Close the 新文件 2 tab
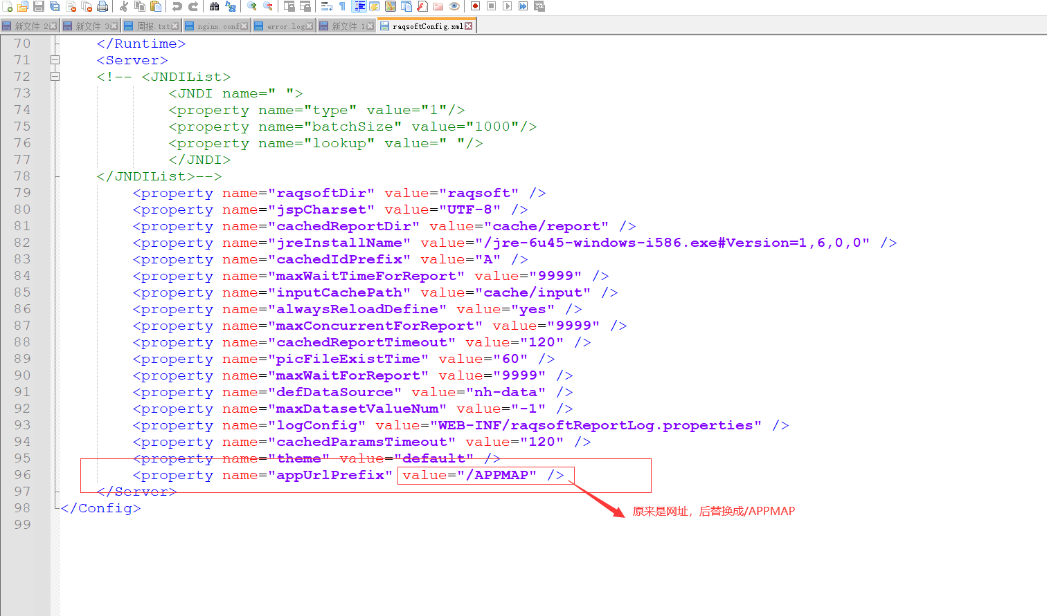The width and height of the screenshot is (1047, 616). coord(53,26)
